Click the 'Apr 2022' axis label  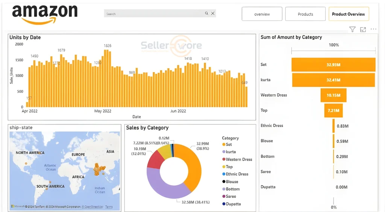pos(30,111)
